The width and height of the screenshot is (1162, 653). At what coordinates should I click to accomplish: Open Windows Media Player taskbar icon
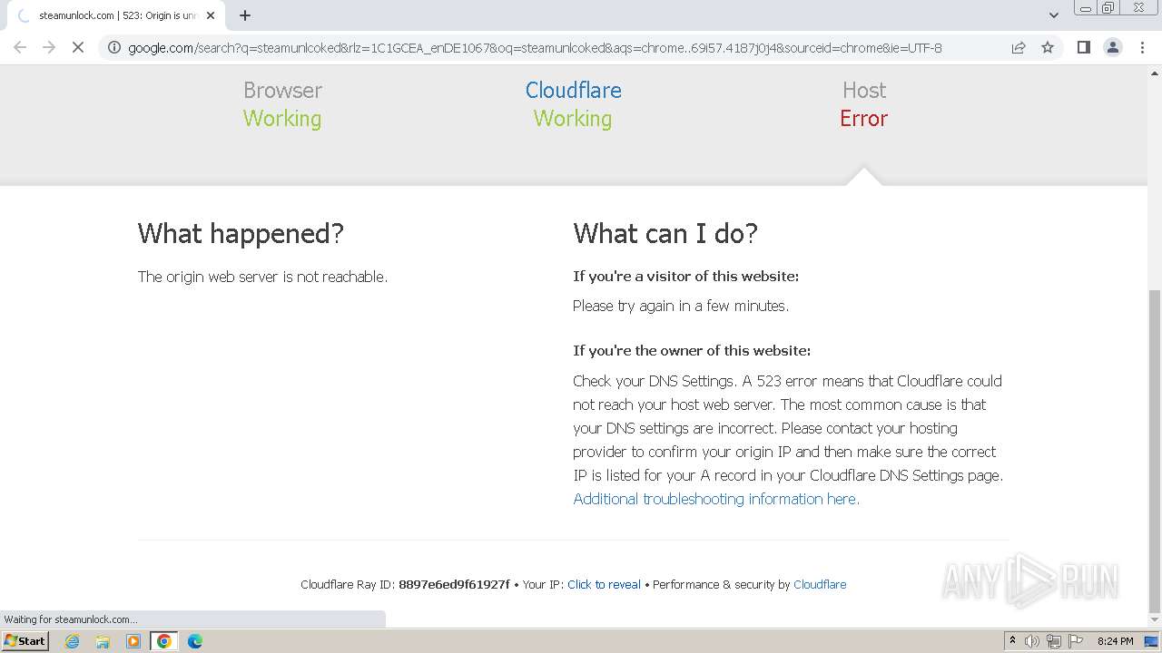(133, 641)
